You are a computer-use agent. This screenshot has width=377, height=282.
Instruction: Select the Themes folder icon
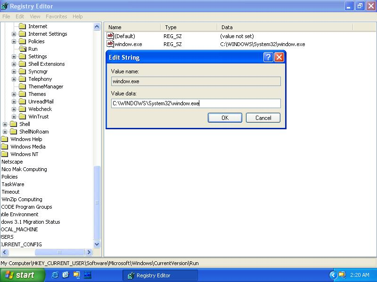click(22, 94)
